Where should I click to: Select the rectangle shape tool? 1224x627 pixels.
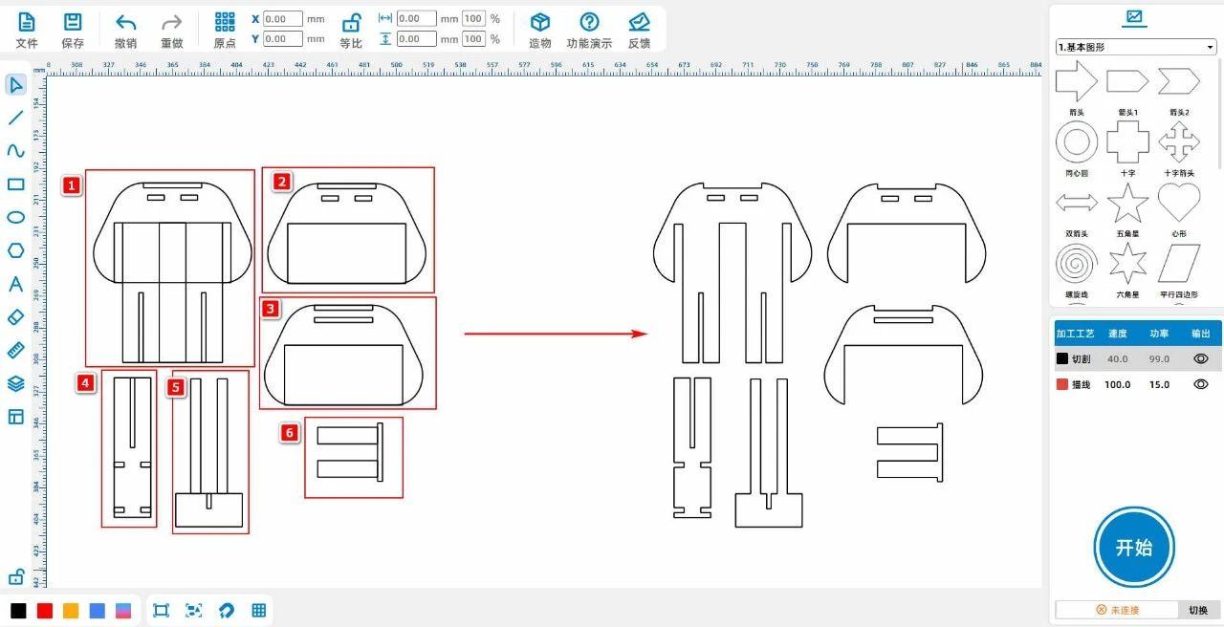coord(15,184)
